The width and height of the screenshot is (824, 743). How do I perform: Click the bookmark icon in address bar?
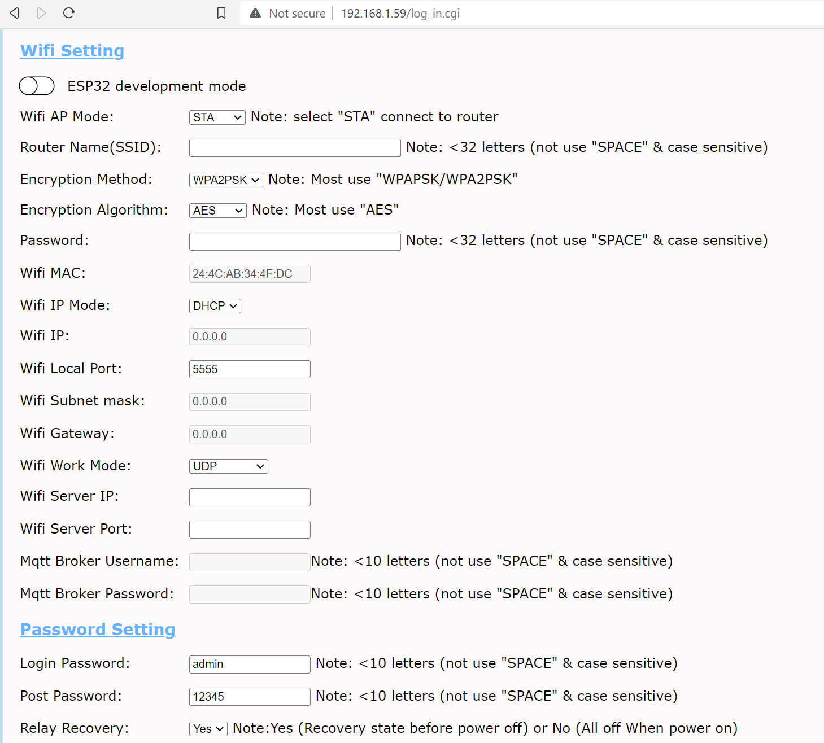(x=221, y=13)
